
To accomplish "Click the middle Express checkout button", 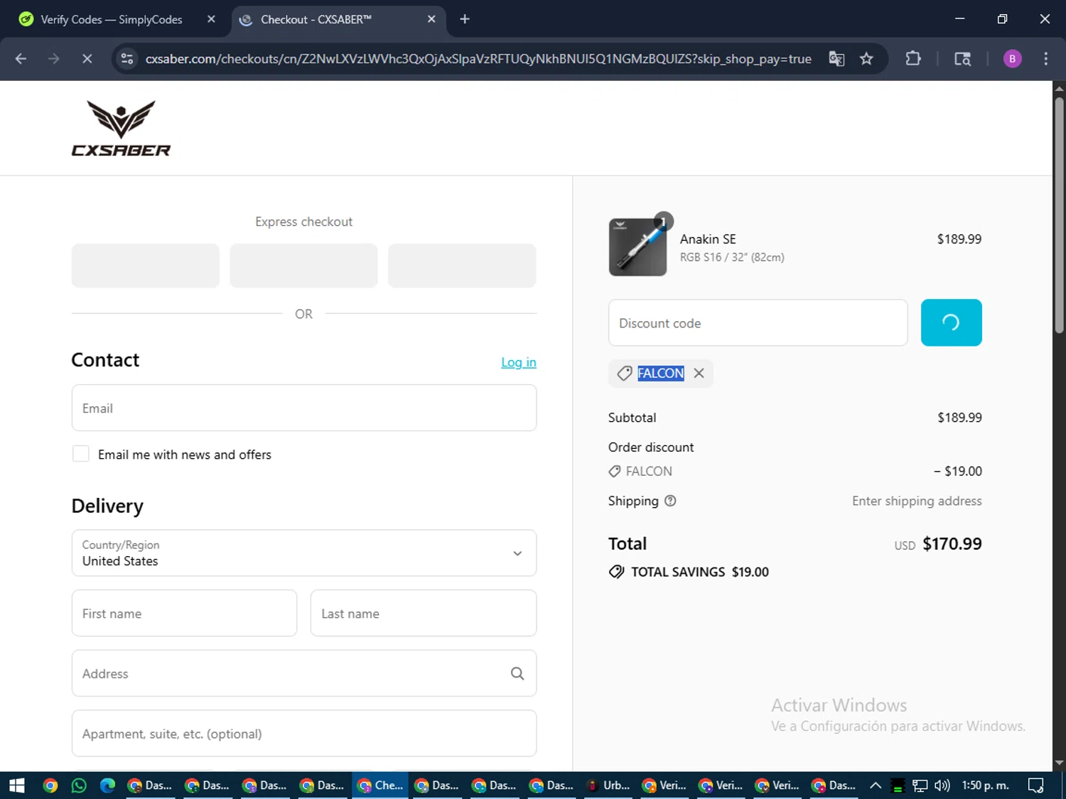I will click(303, 266).
